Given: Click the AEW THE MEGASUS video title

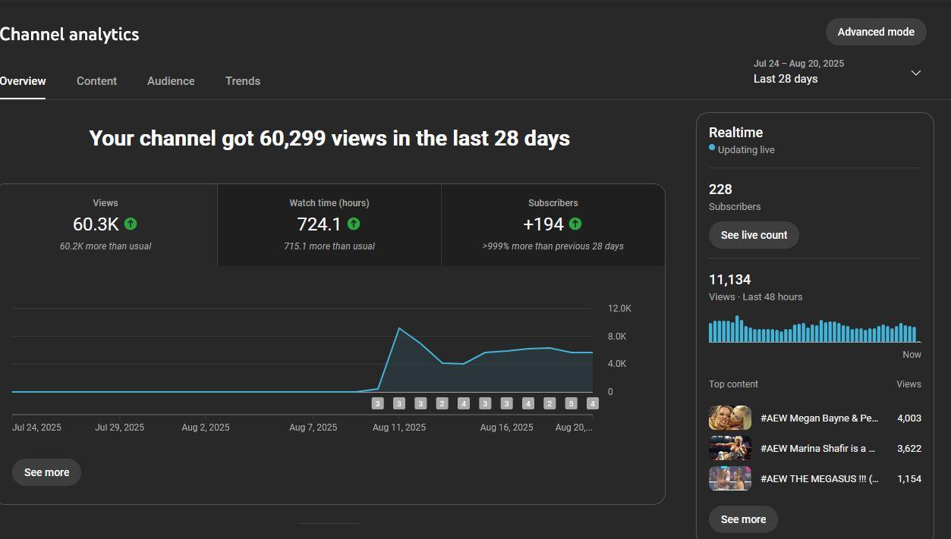Looking at the screenshot, I should point(819,479).
